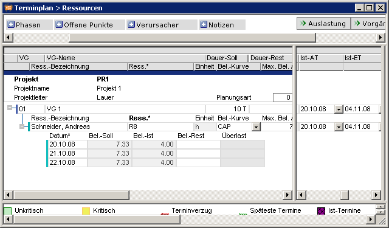Click the Max. Bel. value field
This screenshot has height=228, width=389.
pyautogui.click(x=277, y=127)
